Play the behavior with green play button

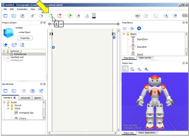tap(70, 16)
